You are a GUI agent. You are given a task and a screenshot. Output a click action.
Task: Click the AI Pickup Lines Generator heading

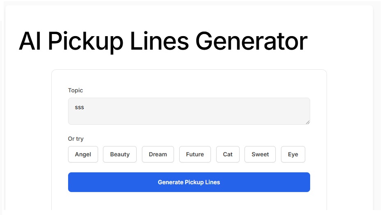[163, 41]
